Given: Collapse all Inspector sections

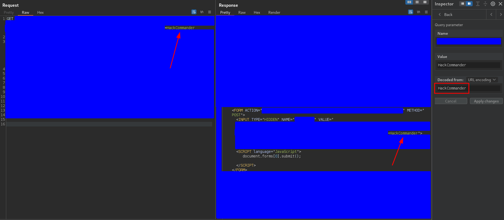Looking at the screenshot, I should tap(485, 4).
